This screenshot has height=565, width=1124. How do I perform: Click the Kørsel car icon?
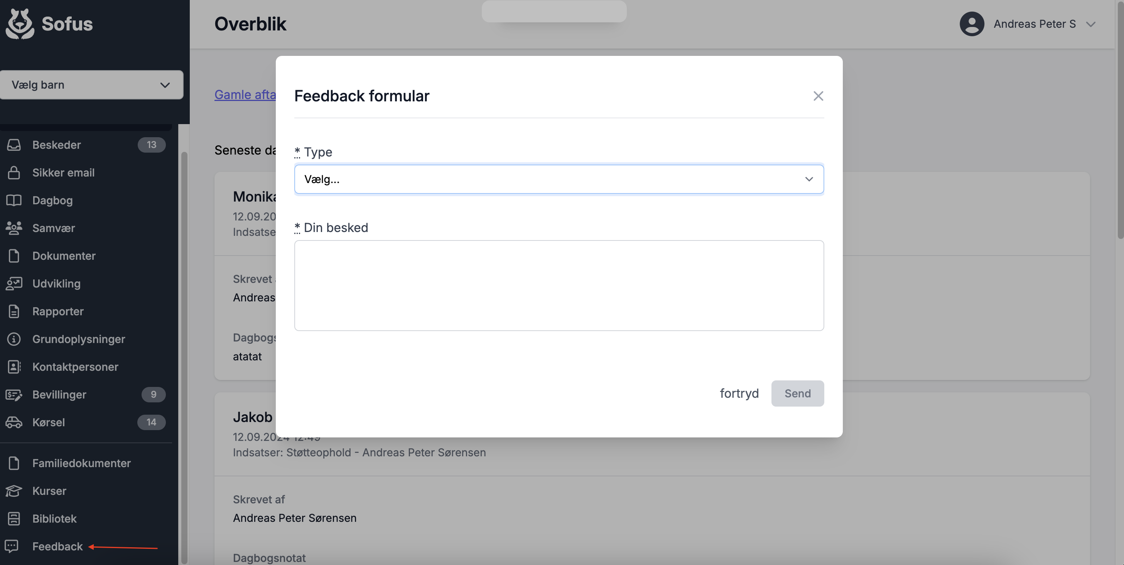click(14, 422)
